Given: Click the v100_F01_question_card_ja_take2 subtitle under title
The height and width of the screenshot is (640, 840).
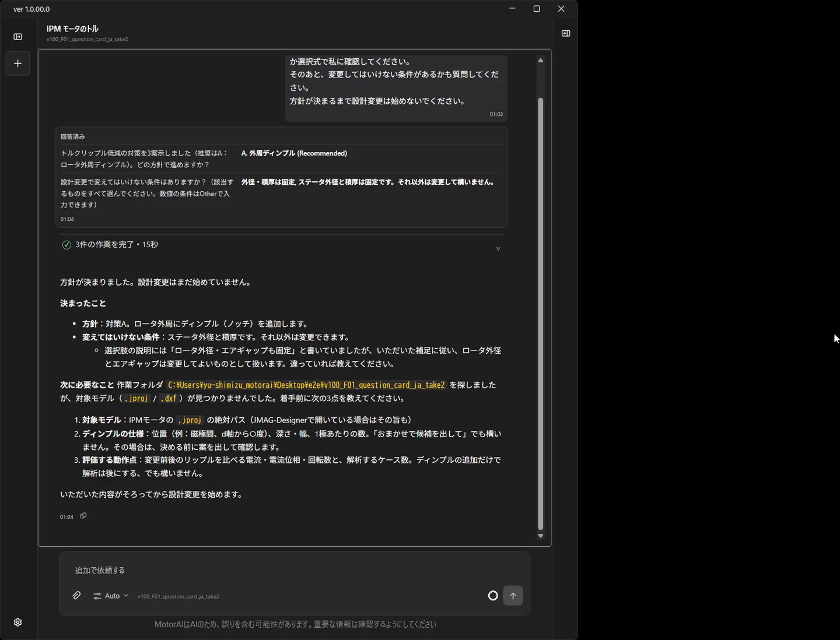Looking at the screenshot, I should pyautogui.click(x=87, y=40).
